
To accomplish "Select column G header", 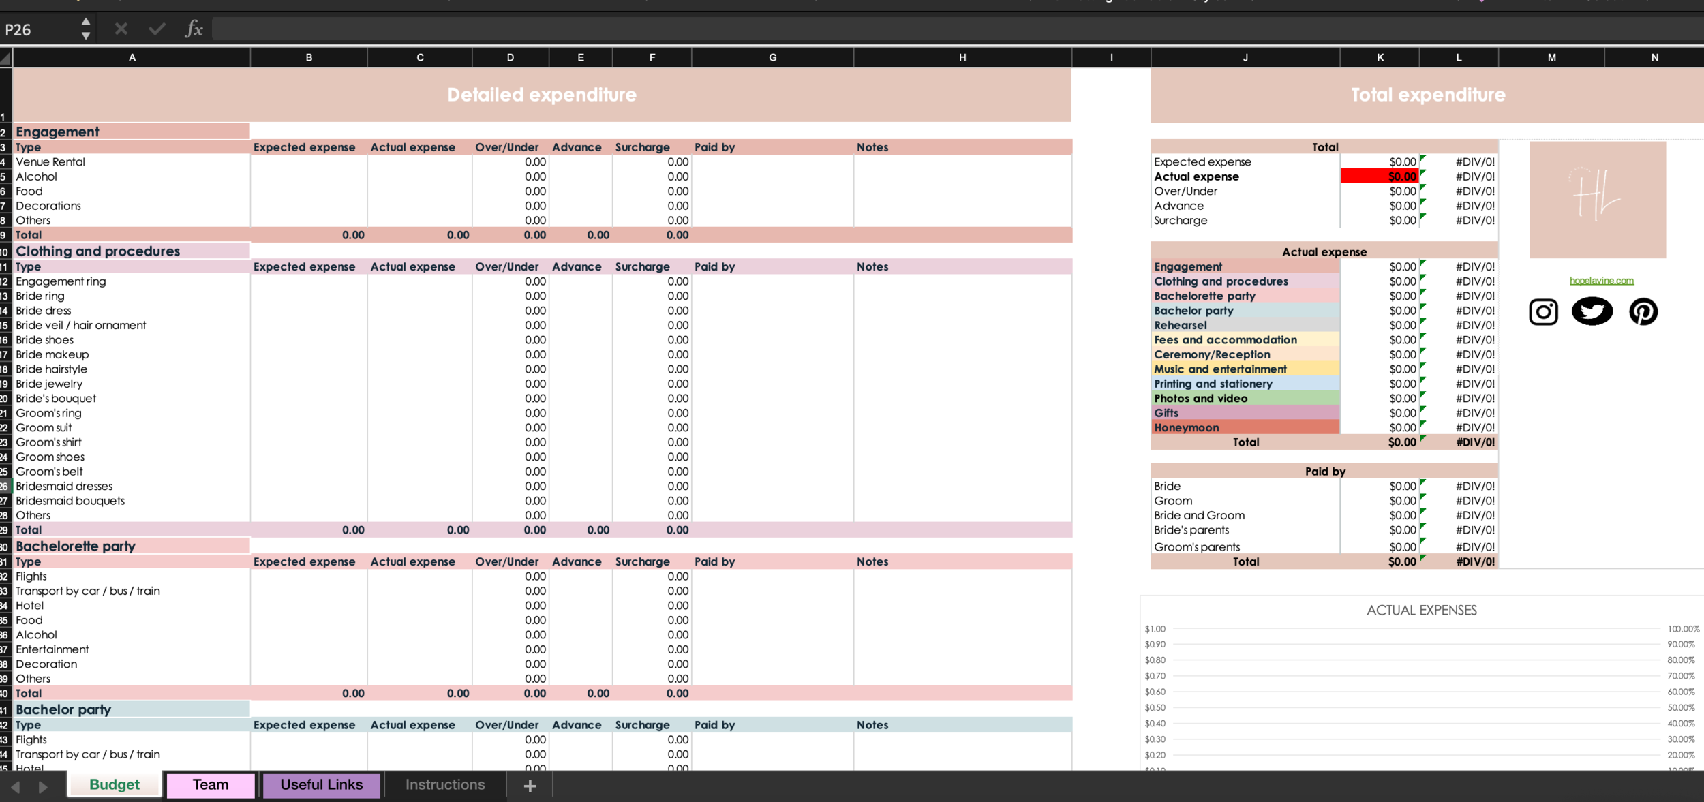I will tap(772, 57).
